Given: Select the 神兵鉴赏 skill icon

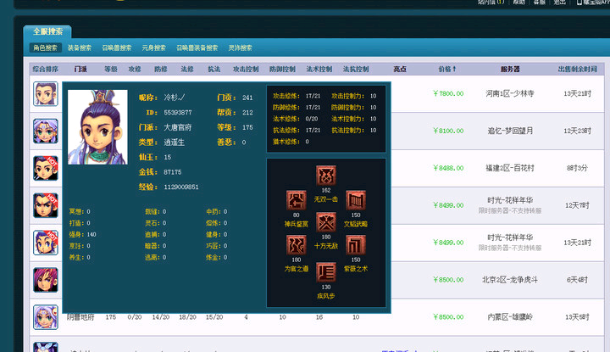Looking at the screenshot, I should click(297, 200).
